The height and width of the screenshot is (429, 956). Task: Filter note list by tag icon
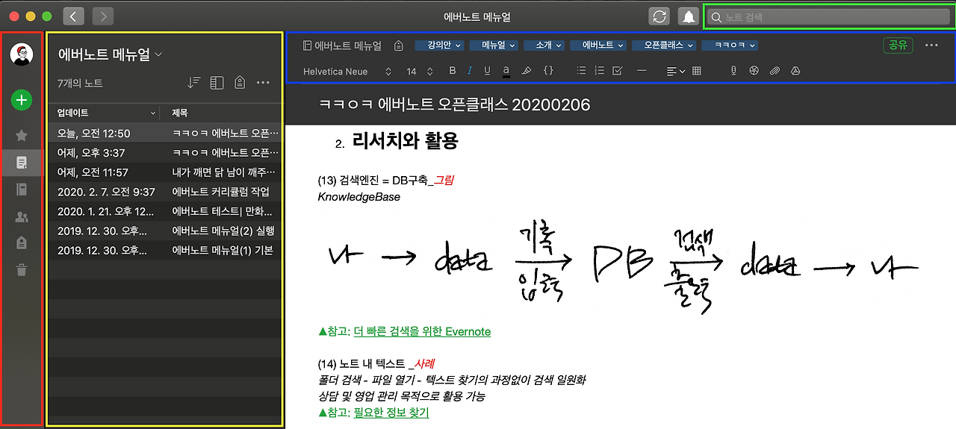240,83
